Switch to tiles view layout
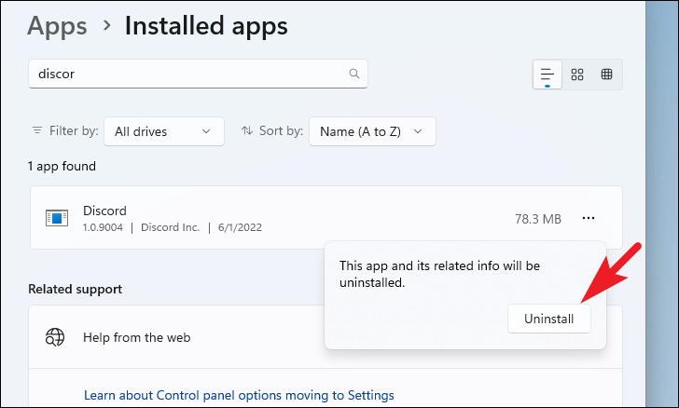 point(607,74)
